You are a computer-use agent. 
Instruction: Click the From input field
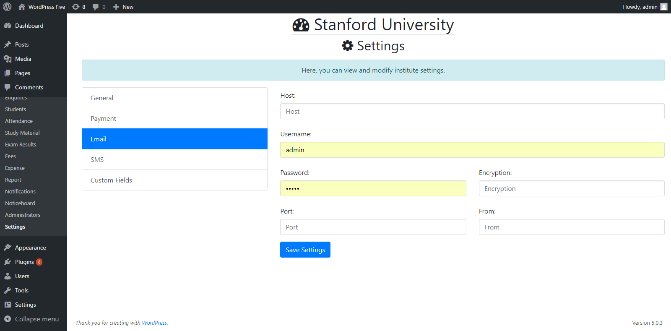572,227
